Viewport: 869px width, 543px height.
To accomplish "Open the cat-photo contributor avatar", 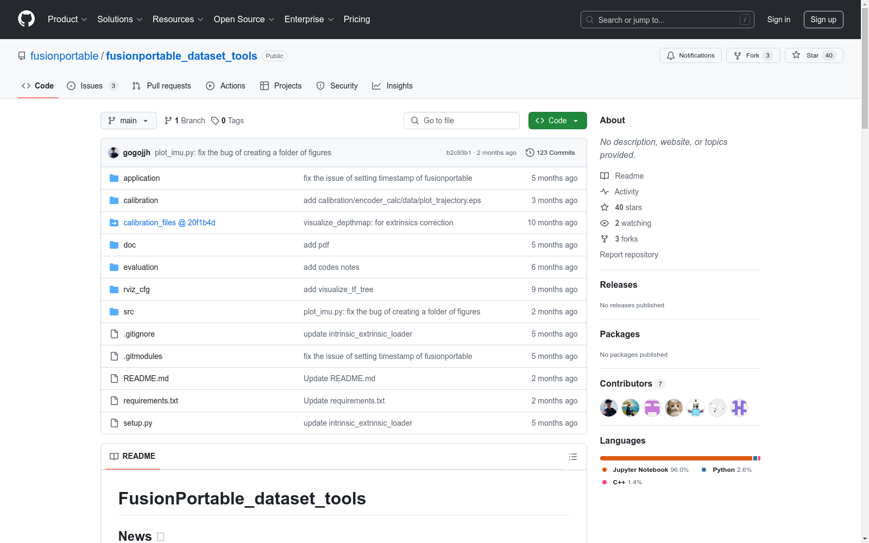I will pos(674,408).
